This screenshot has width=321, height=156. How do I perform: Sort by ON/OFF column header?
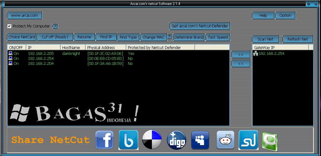pyautogui.click(x=17, y=47)
